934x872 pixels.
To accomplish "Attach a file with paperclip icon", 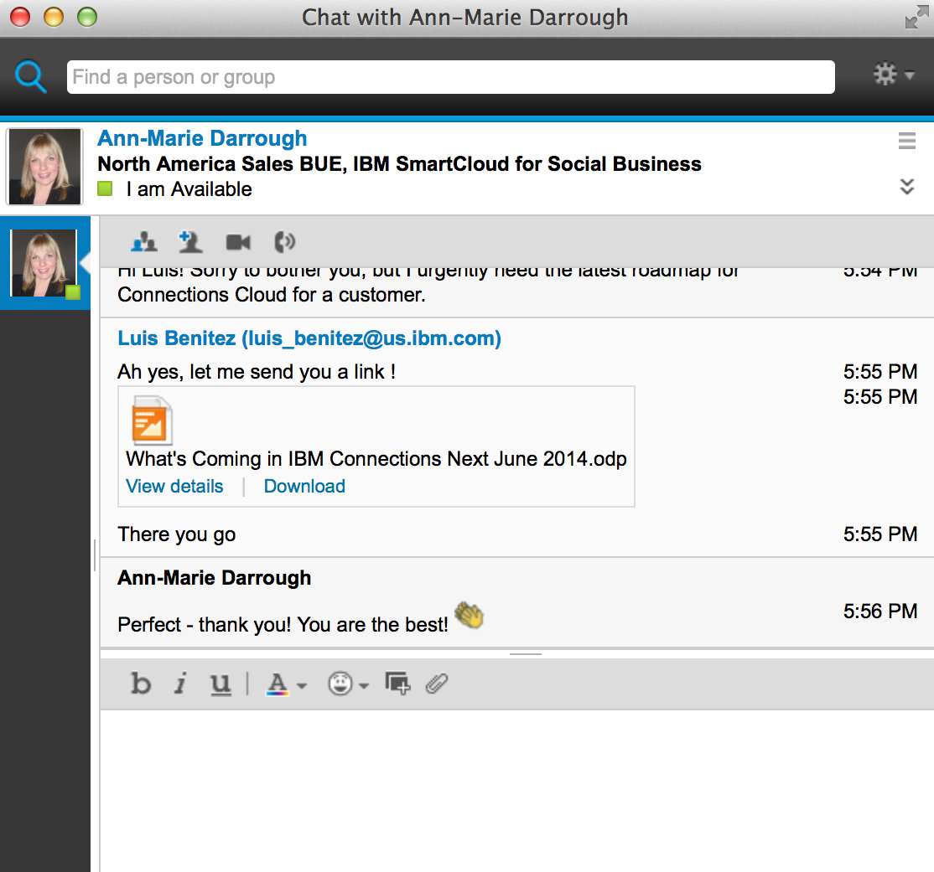I will (437, 684).
